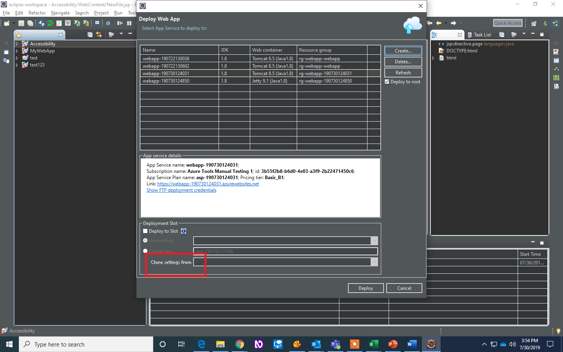
Task: Open the new wizard dropdown arrow
Action: [13, 23]
